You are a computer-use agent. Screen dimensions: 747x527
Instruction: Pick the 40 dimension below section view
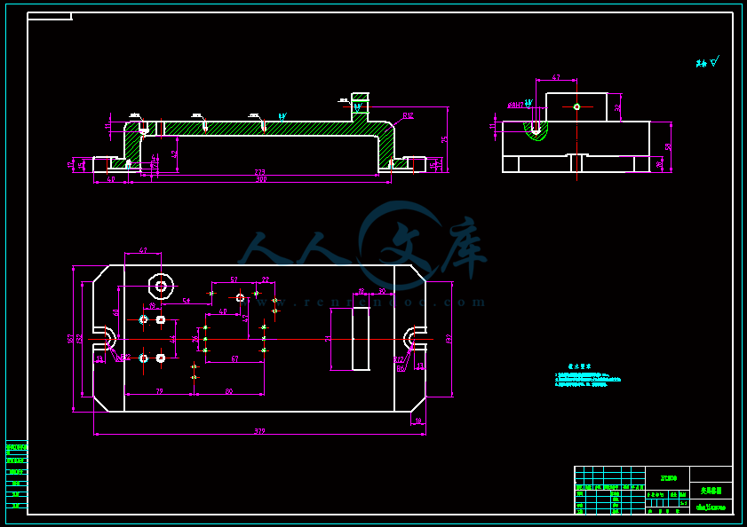(110, 179)
